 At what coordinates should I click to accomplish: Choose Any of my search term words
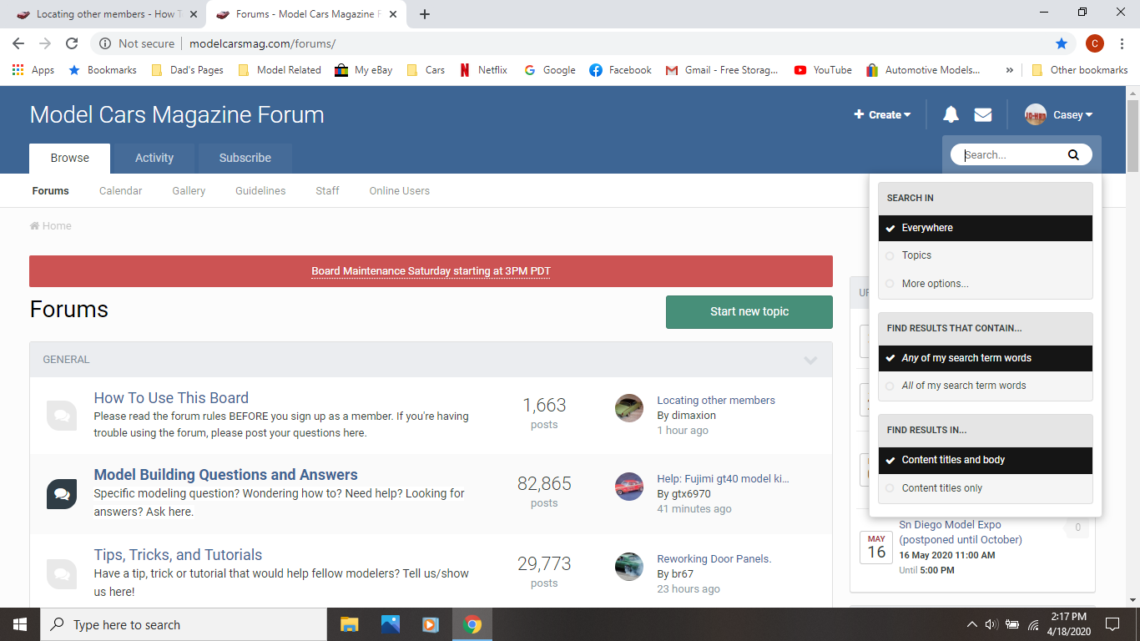(x=986, y=358)
